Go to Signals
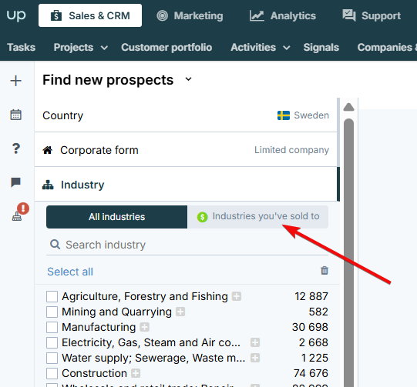Viewport: 417px width, 387px height. [x=321, y=47]
